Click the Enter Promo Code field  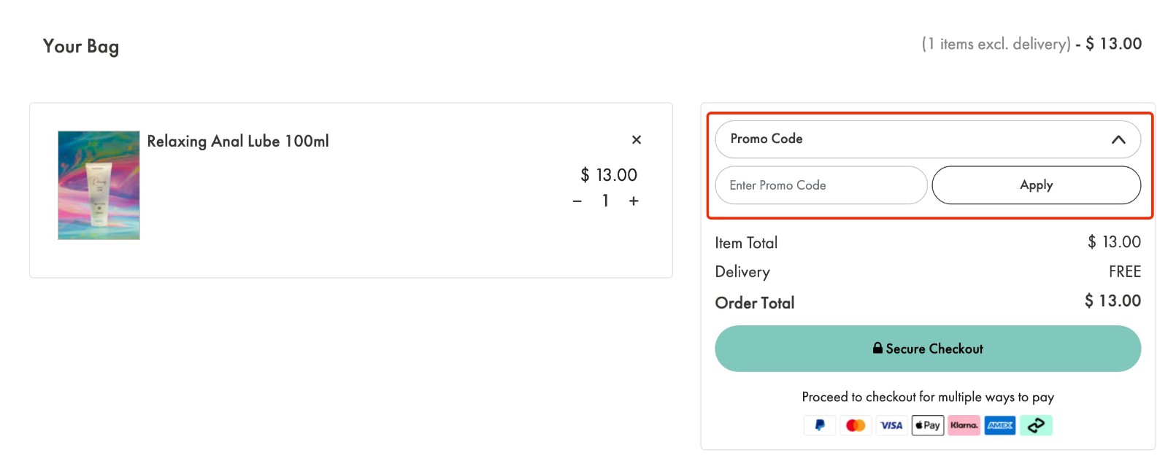coord(820,185)
